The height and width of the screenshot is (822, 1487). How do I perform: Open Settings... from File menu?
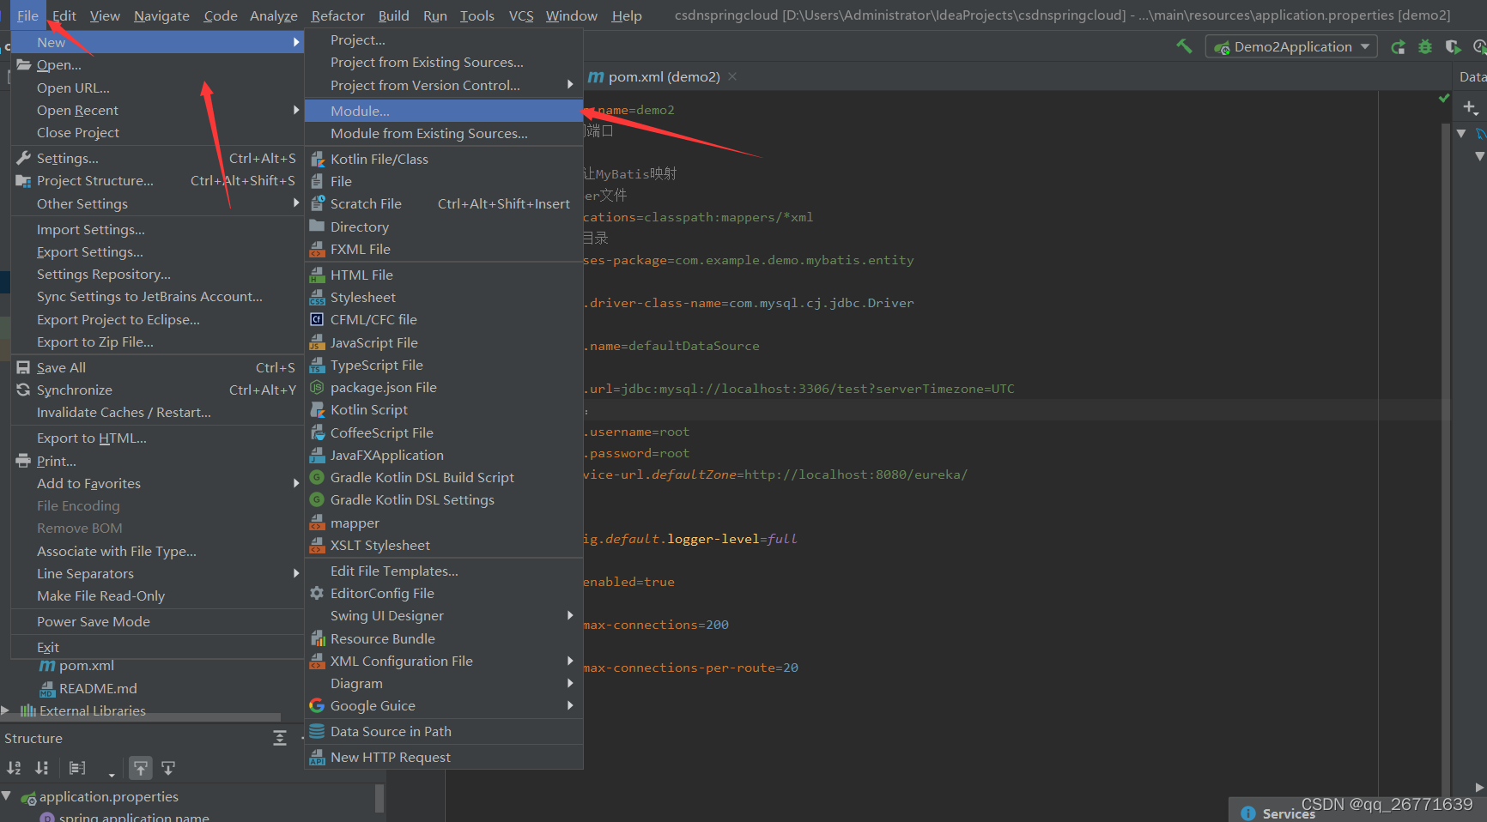(157, 158)
